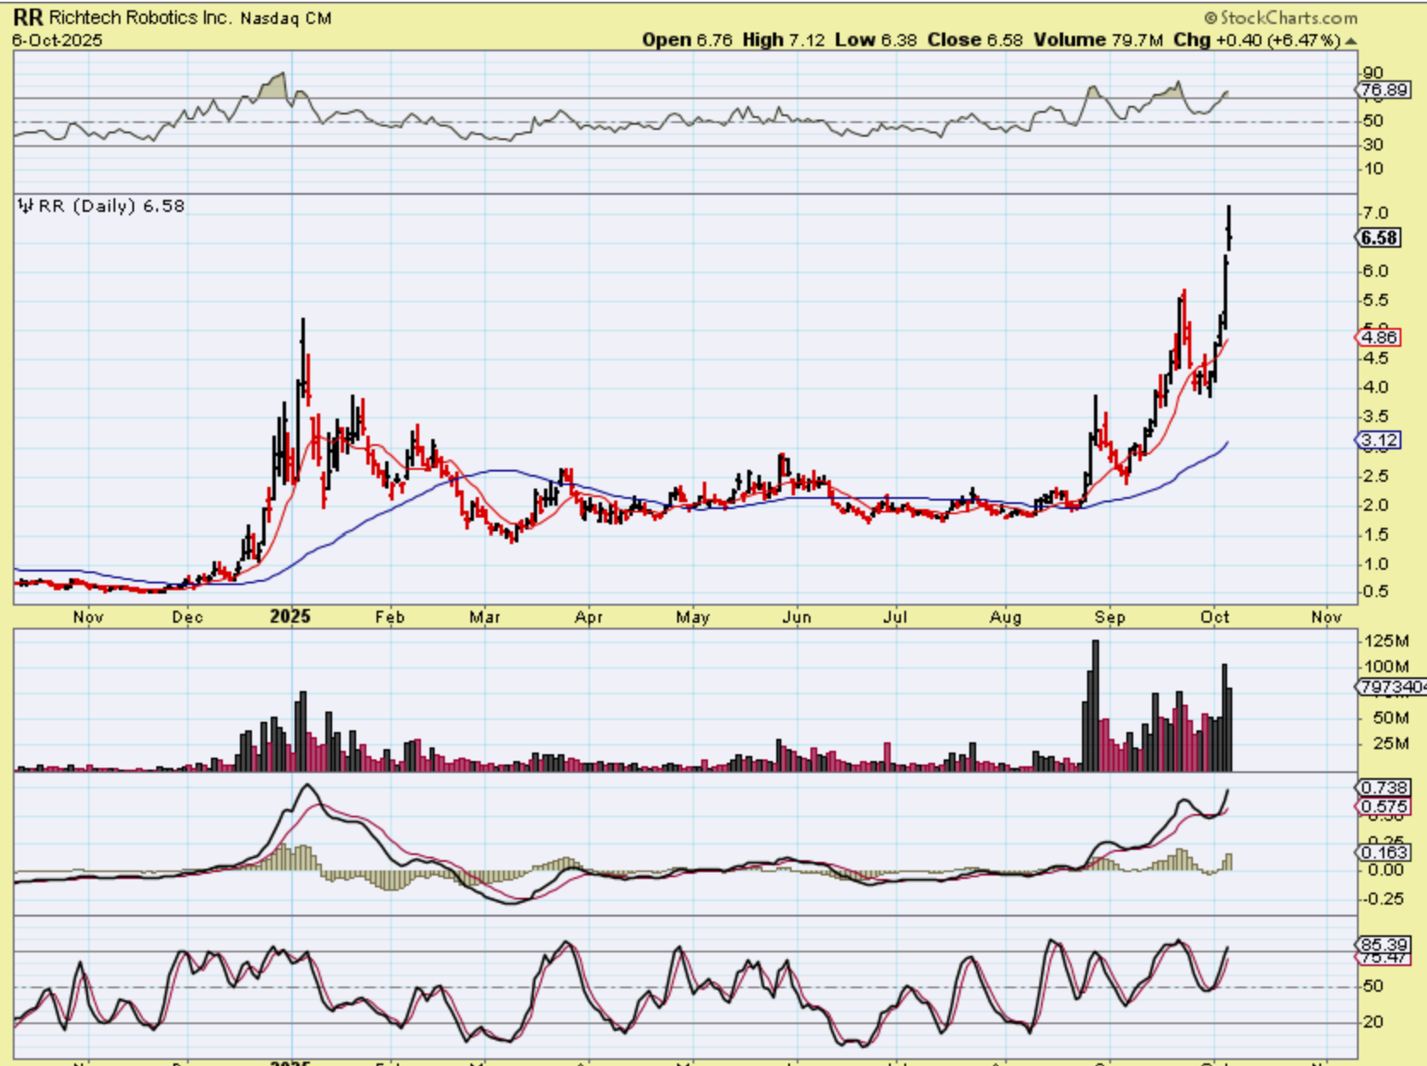Click the Aug label on price time axis
Image resolution: width=1427 pixels, height=1066 pixels.
1005,617
